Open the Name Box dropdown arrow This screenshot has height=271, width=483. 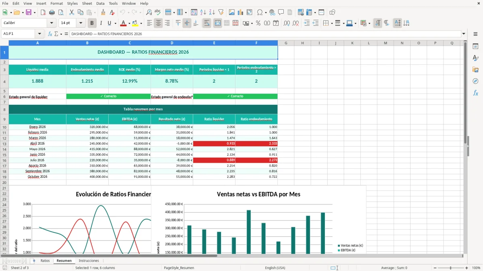coord(39,34)
